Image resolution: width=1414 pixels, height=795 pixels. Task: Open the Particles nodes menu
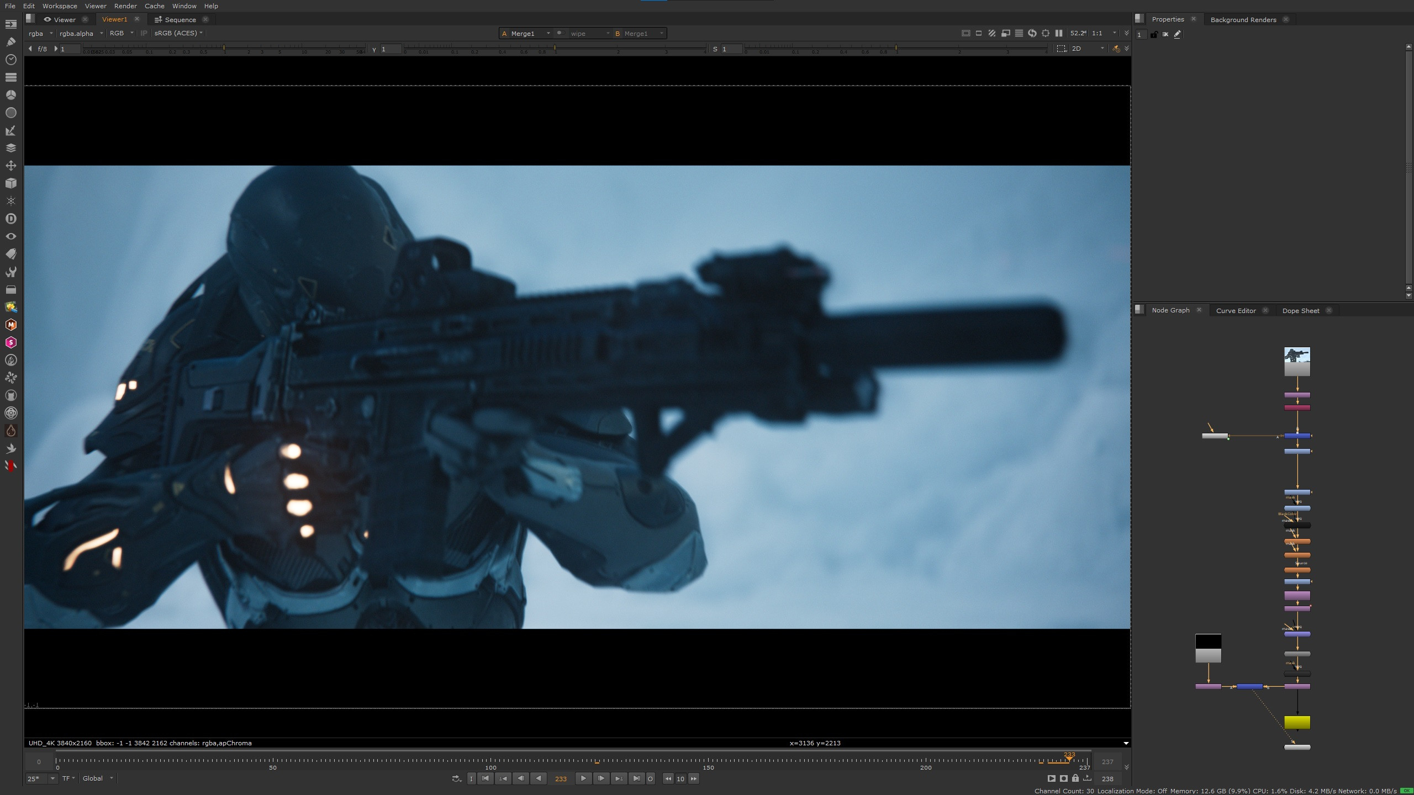(x=10, y=201)
